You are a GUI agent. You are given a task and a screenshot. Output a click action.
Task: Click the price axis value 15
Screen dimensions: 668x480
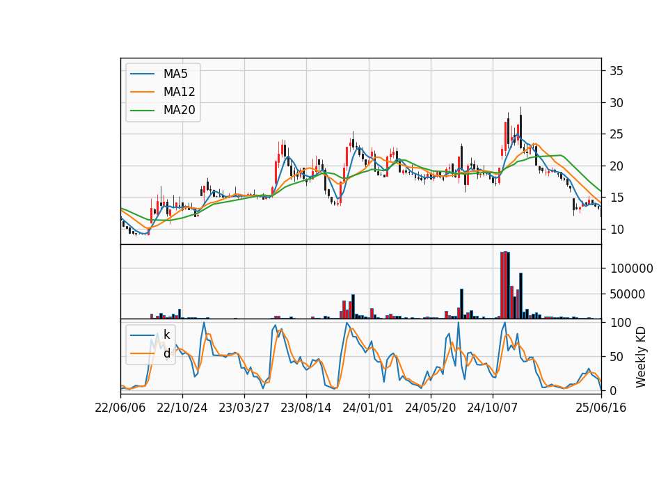click(x=617, y=198)
